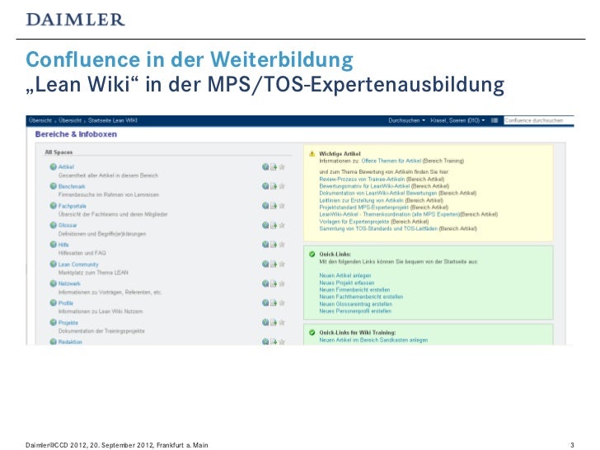The height and width of the screenshot is (450, 600).
Task: Click the green check icon beside Quick-Links heading
Action: pos(312,254)
